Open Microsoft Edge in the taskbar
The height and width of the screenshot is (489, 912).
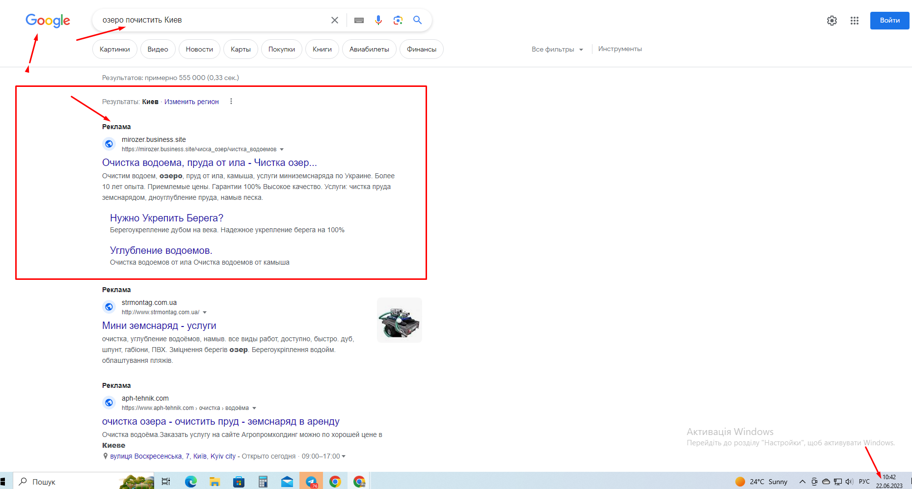190,482
